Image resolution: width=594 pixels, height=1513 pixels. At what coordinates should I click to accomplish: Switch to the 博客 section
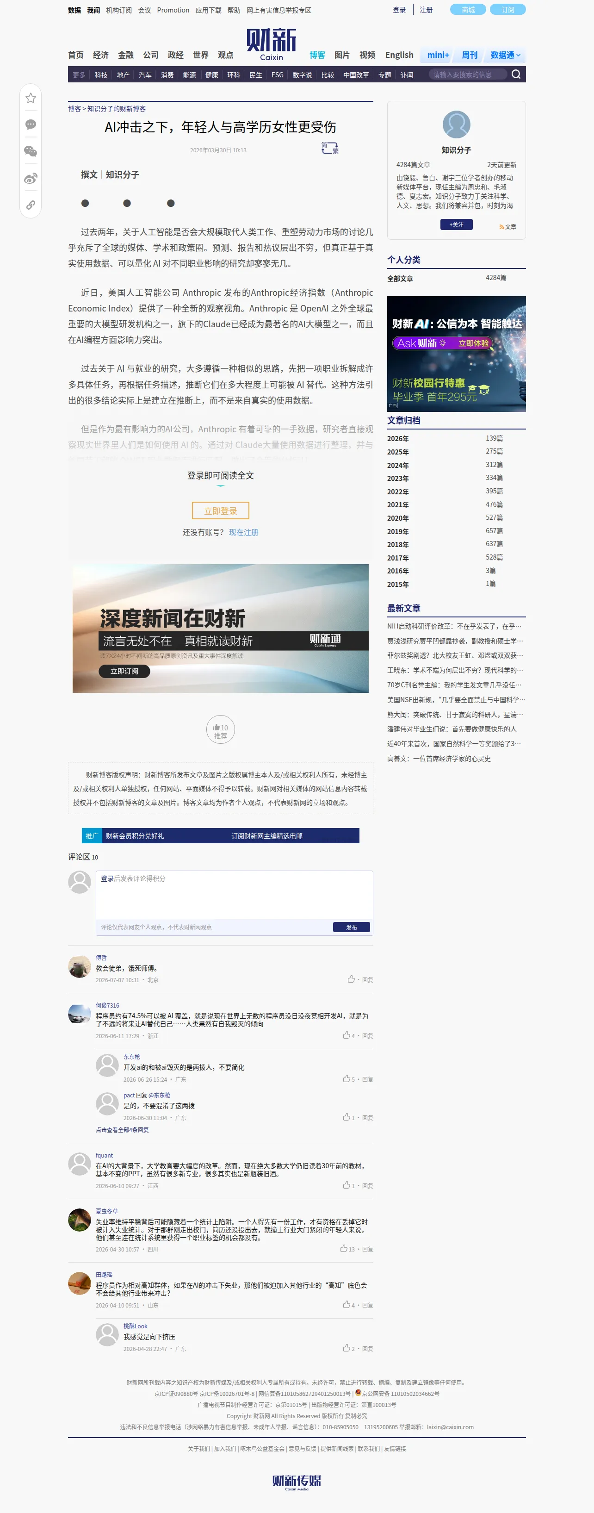[x=317, y=55]
